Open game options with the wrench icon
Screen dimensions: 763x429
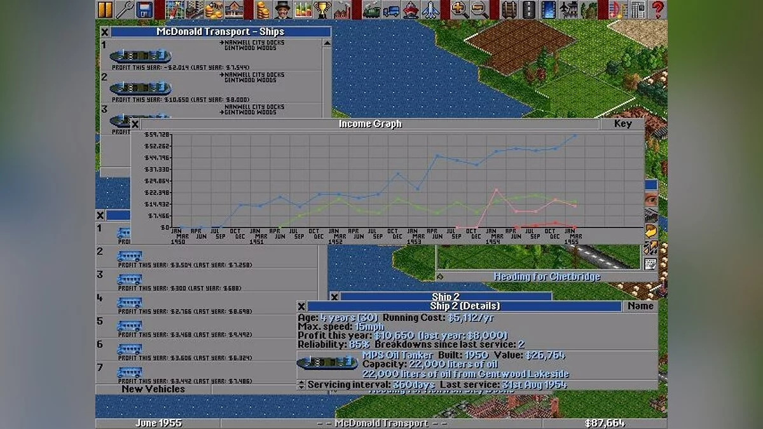click(x=125, y=10)
